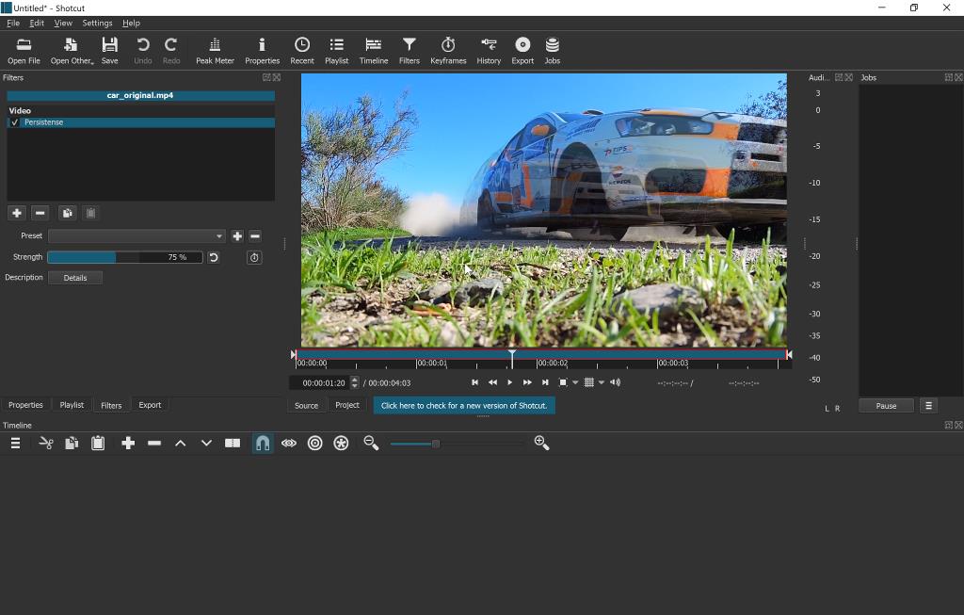Open the Preset dropdown
This screenshot has width=964, height=615.
pos(137,236)
